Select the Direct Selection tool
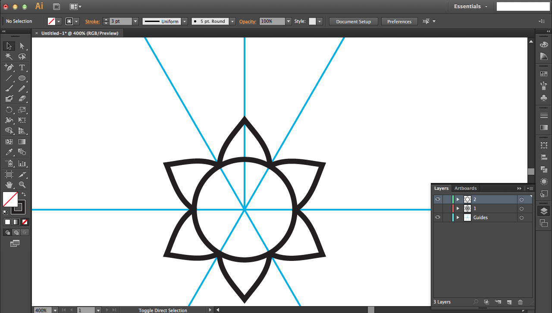This screenshot has width=552, height=313. point(22,46)
